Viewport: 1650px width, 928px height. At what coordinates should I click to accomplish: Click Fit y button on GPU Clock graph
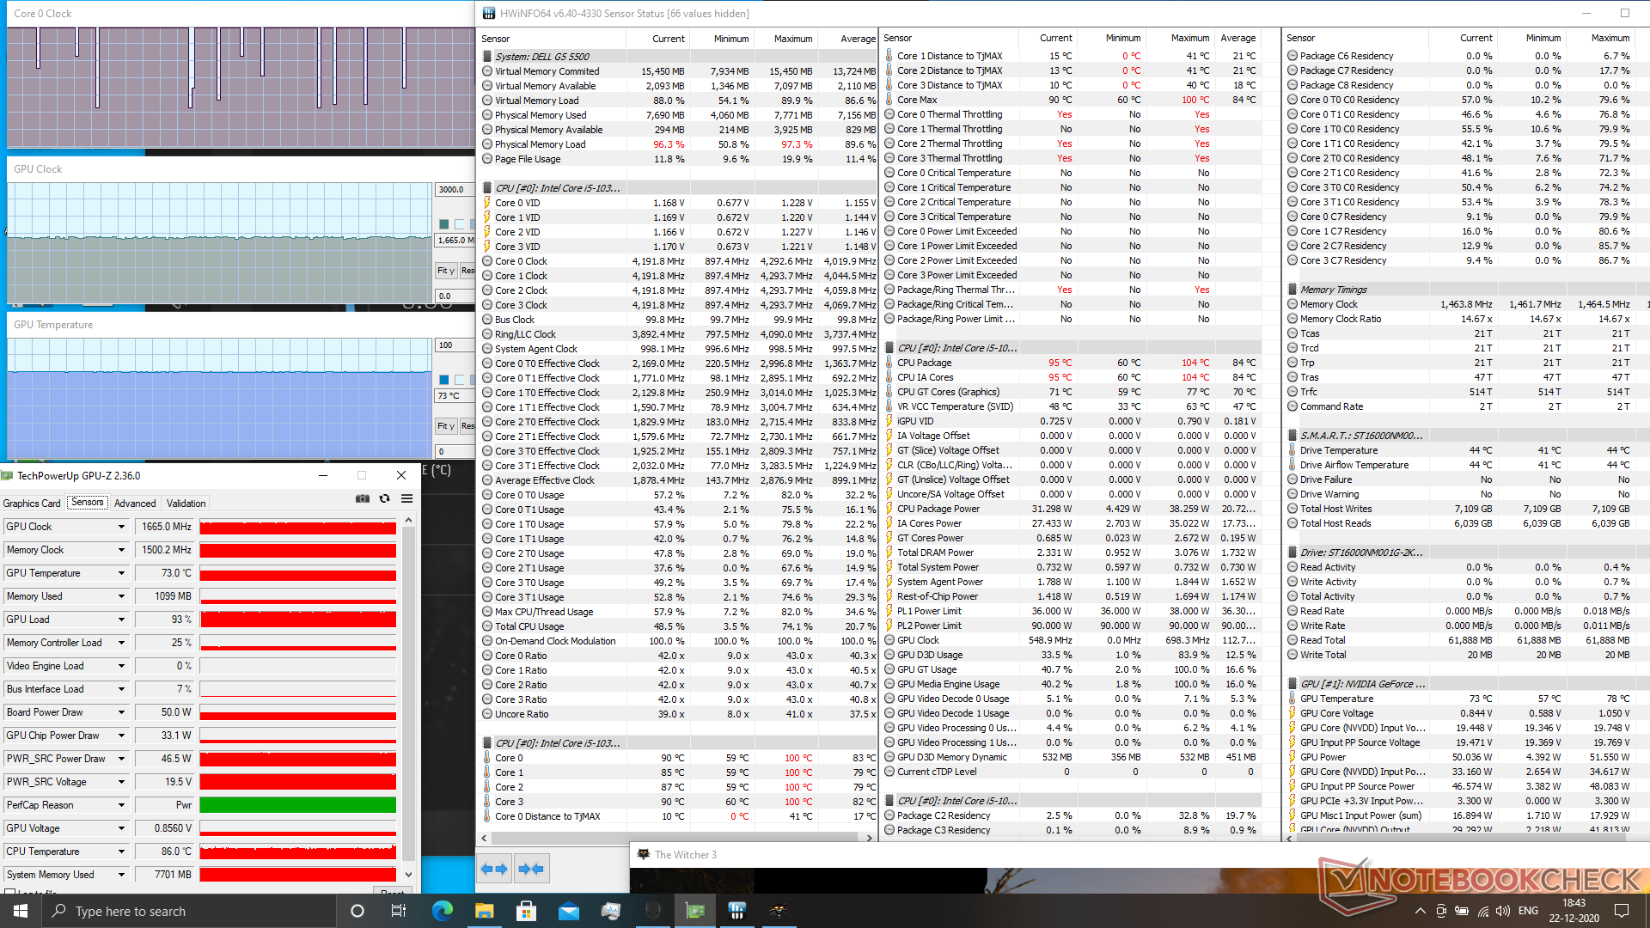click(x=445, y=271)
